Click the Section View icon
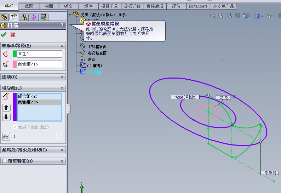 click(237, 16)
